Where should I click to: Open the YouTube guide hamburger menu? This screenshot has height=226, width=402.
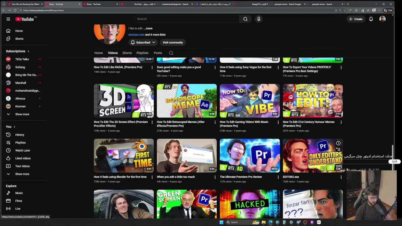pos(8,19)
